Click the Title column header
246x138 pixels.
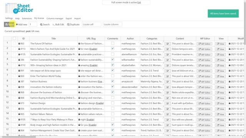point(53,38)
